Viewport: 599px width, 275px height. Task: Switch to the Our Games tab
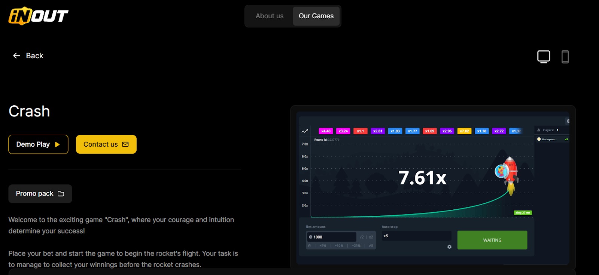click(x=316, y=16)
